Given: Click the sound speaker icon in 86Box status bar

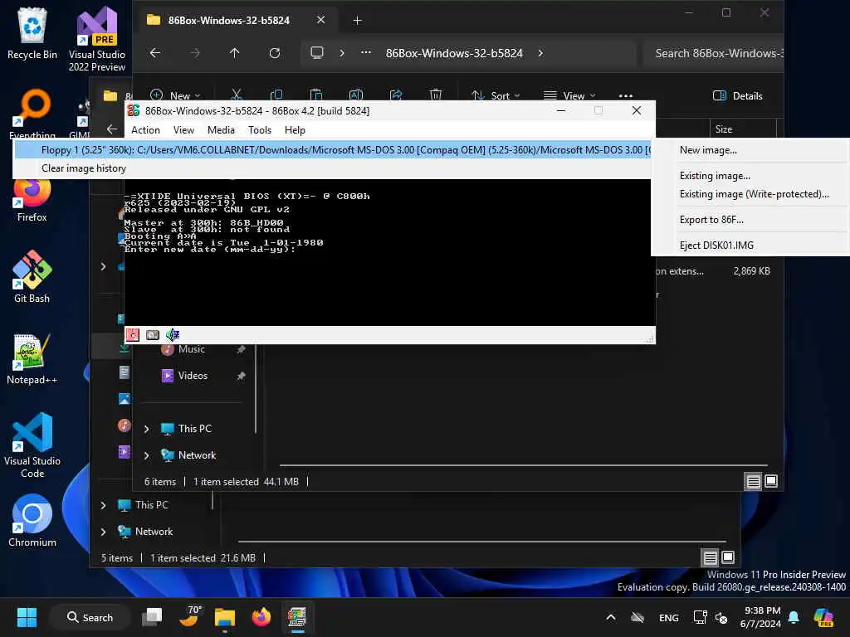Looking at the screenshot, I should coord(173,335).
